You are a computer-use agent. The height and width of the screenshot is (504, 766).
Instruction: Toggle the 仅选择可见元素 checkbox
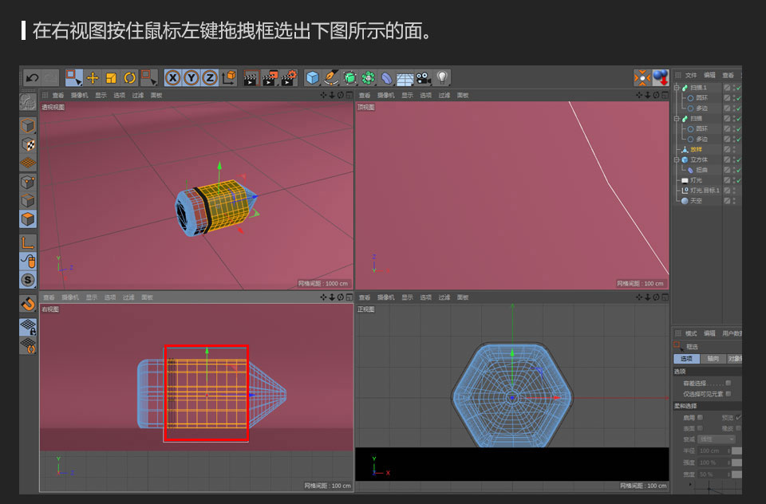(x=728, y=392)
